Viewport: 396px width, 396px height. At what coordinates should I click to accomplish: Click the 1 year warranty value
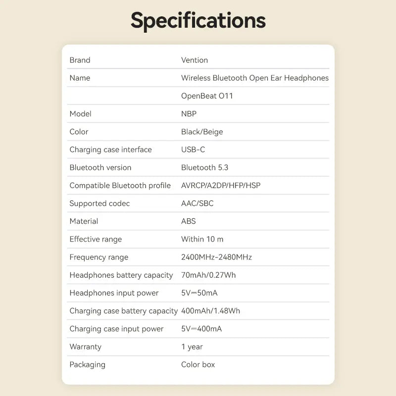tap(192, 347)
